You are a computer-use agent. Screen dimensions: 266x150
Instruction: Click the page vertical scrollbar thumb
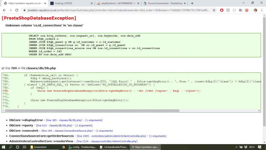[264, 72]
